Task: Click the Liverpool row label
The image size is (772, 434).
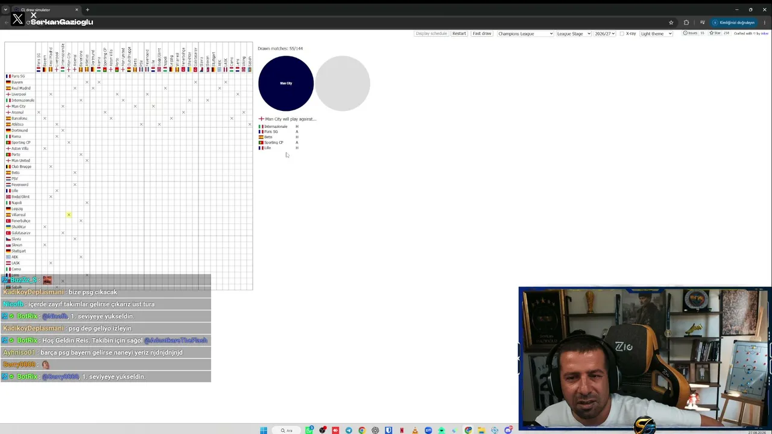Action: point(19,94)
